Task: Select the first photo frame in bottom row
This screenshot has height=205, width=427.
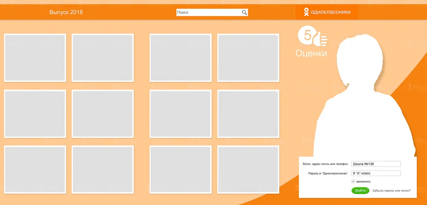Action: [35, 169]
